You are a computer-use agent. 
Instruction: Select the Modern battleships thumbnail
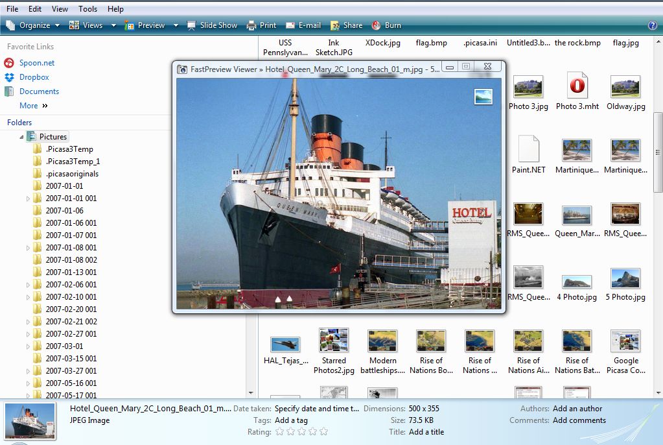382,341
